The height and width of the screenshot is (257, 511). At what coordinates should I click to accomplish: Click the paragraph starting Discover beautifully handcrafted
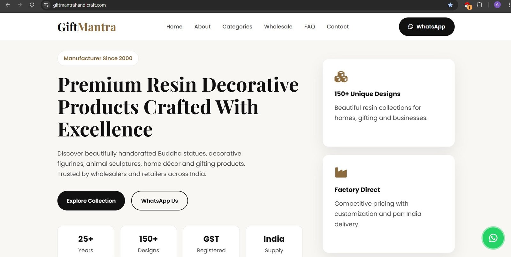(151, 163)
